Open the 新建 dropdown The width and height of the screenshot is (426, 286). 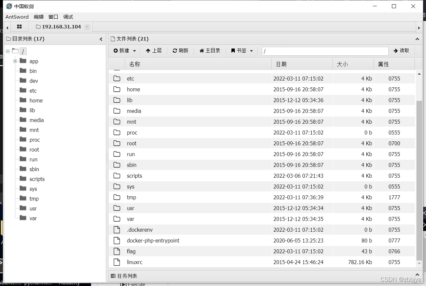125,51
